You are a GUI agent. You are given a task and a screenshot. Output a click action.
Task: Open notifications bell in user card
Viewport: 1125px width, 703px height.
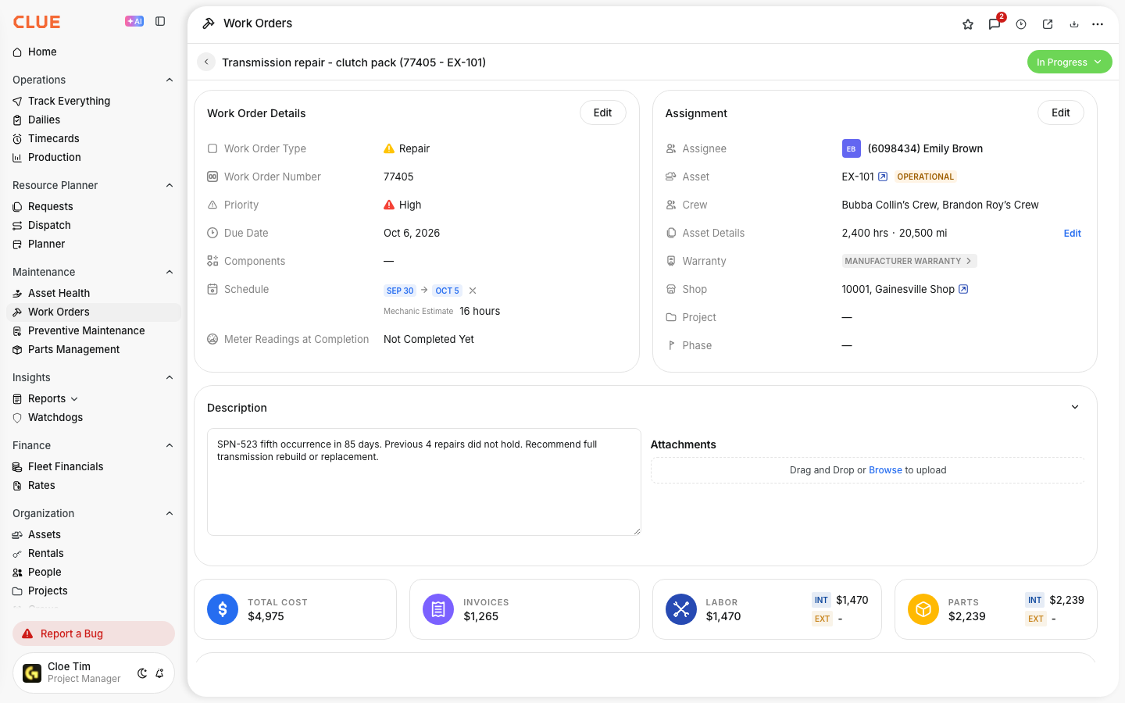[x=159, y=673]
